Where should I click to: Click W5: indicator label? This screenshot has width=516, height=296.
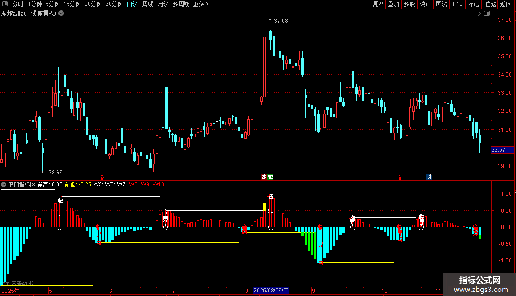(98, 184)
